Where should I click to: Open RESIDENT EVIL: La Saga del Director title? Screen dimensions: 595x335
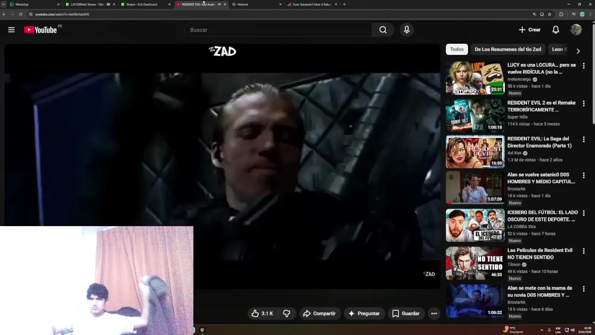pos(540,142)
